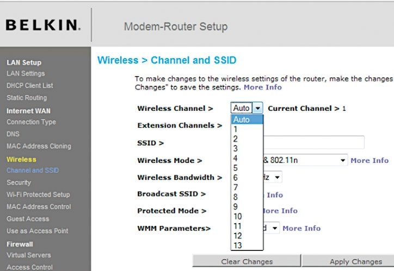This screenshot has width=394, height=271.
Task: Open More Info beside Protected Mode
Action: pyautogui.click(x=280, y=211)
